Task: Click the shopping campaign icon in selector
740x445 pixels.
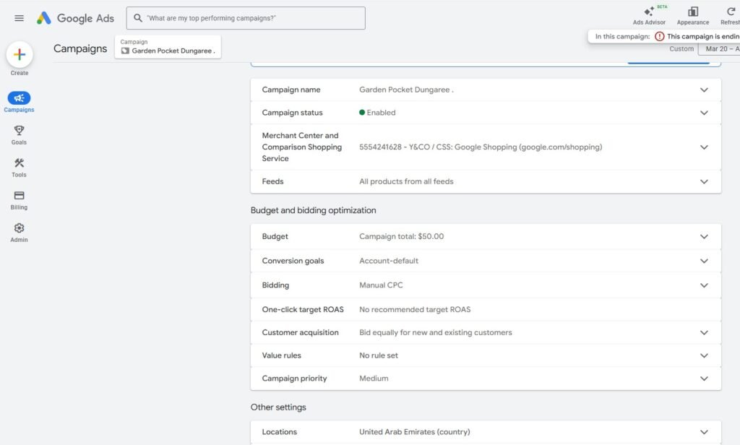Action: pyautogui.click(x=125, y=51)
